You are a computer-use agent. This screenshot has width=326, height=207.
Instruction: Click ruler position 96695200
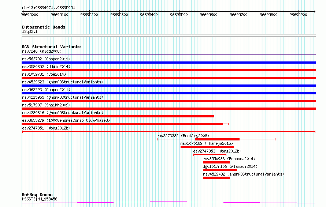[x=89, y=15]
